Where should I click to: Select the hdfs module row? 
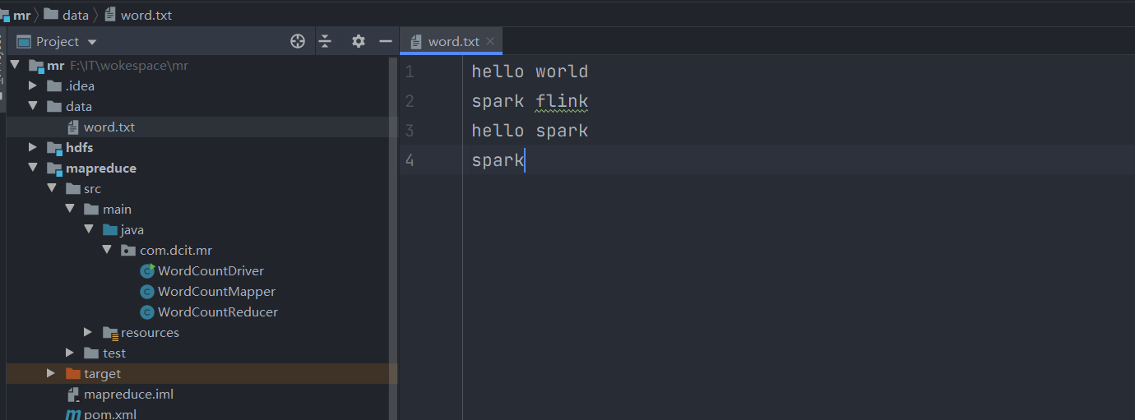(x=198, y=147)
